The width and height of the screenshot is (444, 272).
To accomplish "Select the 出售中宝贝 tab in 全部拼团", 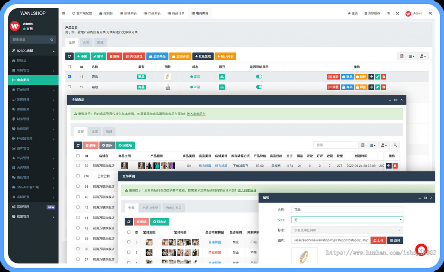I will 150,208.
